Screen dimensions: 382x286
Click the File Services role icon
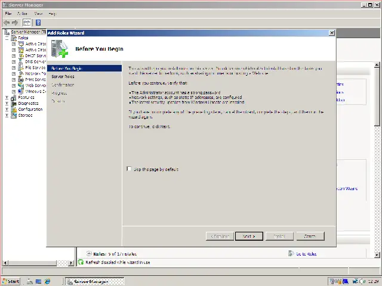click(21, 67)
